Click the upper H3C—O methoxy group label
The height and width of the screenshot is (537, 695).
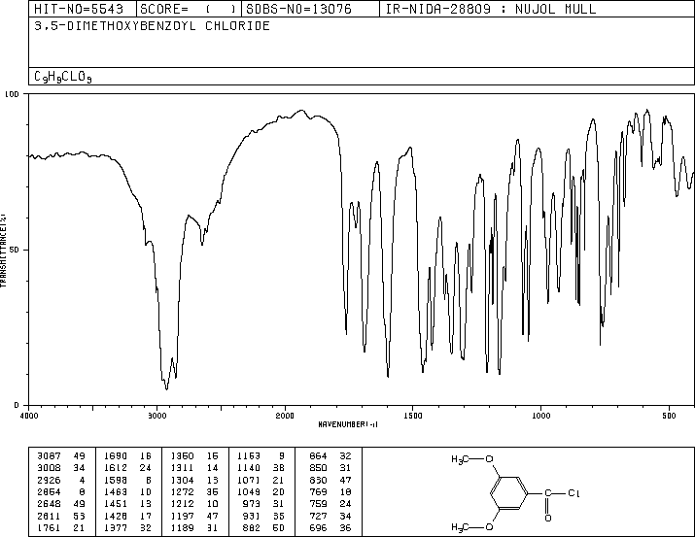[472, 459]
